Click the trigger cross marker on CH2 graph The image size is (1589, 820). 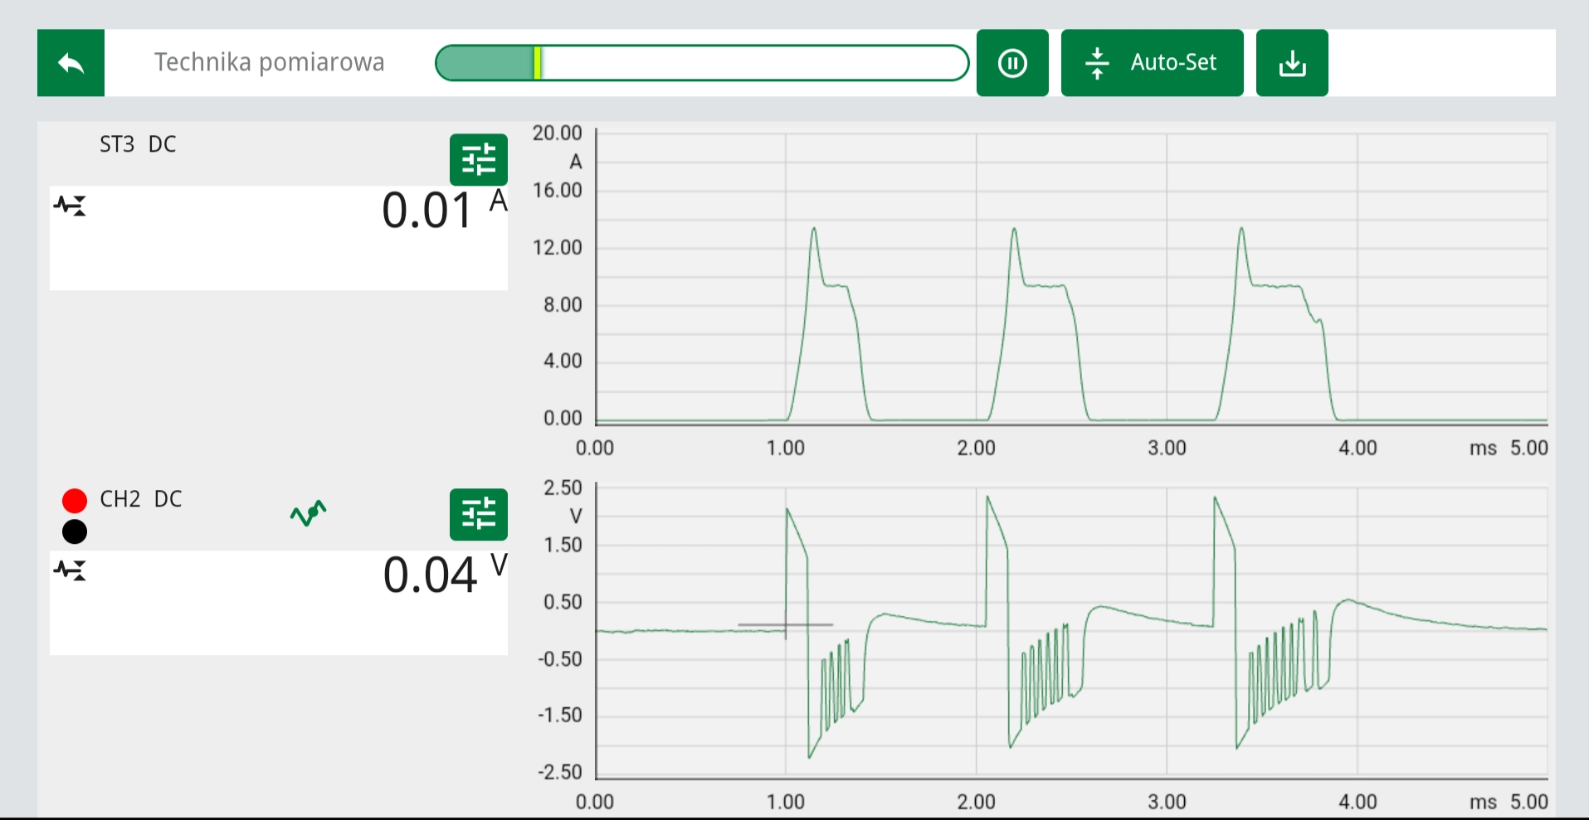(x=786, y=624)
